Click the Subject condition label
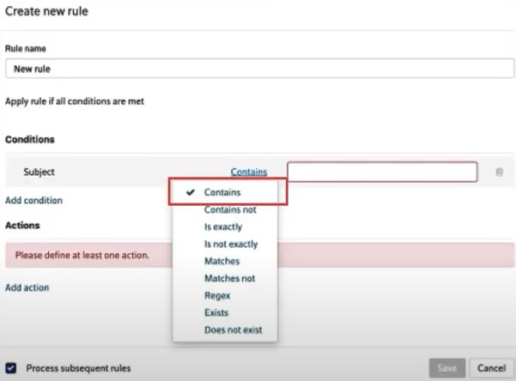Viewport: 516px width, 381px height. (x=39, y=172)
